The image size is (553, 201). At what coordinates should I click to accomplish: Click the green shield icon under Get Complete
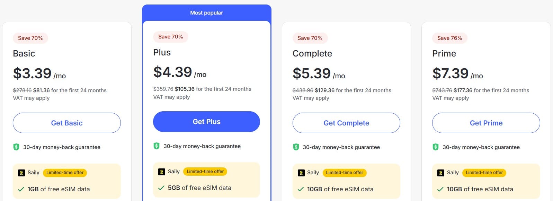(x=296, y=147)
